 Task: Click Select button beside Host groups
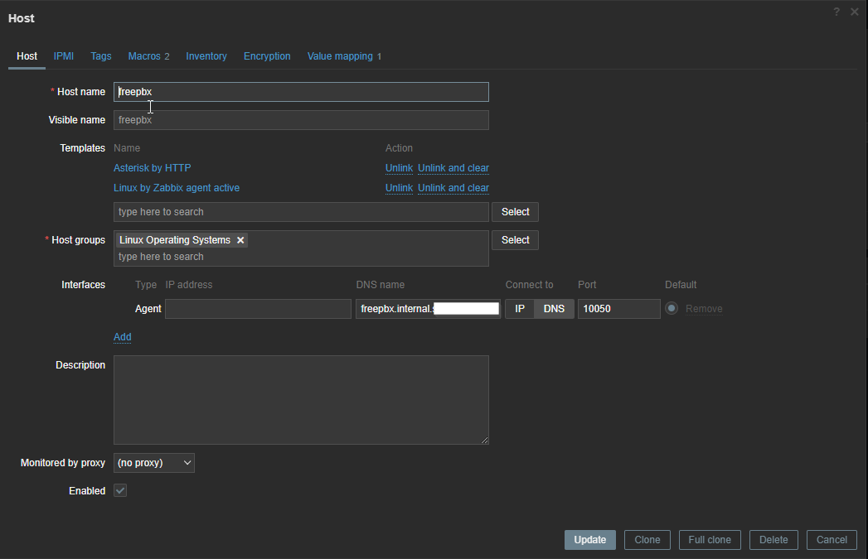coord(515,240)
